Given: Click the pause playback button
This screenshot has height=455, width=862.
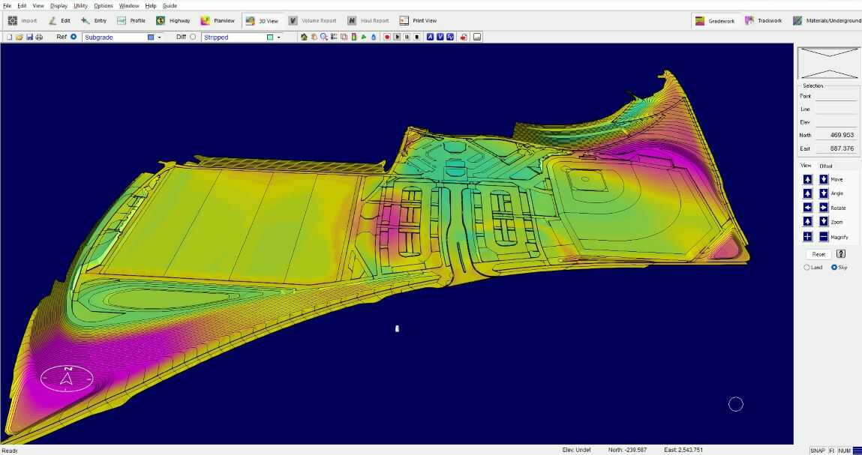Looking at the screenshot, I should point(407,37).
